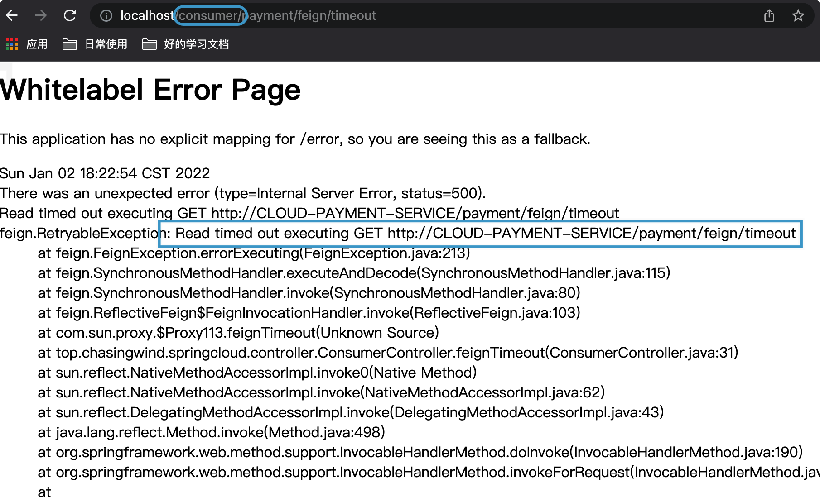Click the first 'Read timed out executing GET' line
Viewport: 820px width, 497px height.
(310, 213)
